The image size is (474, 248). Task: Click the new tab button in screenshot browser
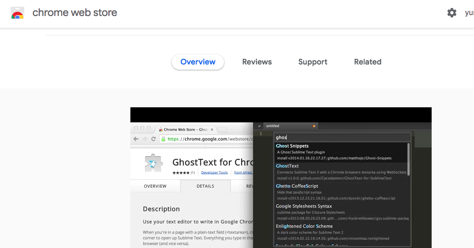222,130
